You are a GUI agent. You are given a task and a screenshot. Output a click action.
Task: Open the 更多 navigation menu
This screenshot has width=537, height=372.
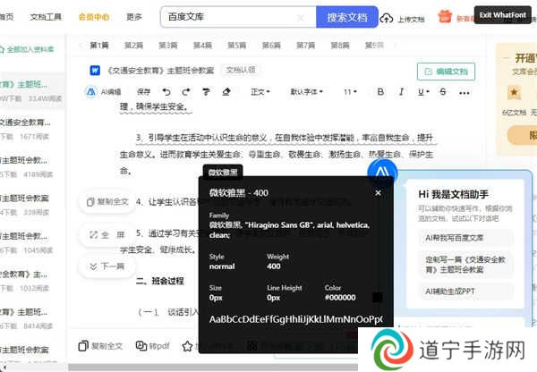[134, 17]
